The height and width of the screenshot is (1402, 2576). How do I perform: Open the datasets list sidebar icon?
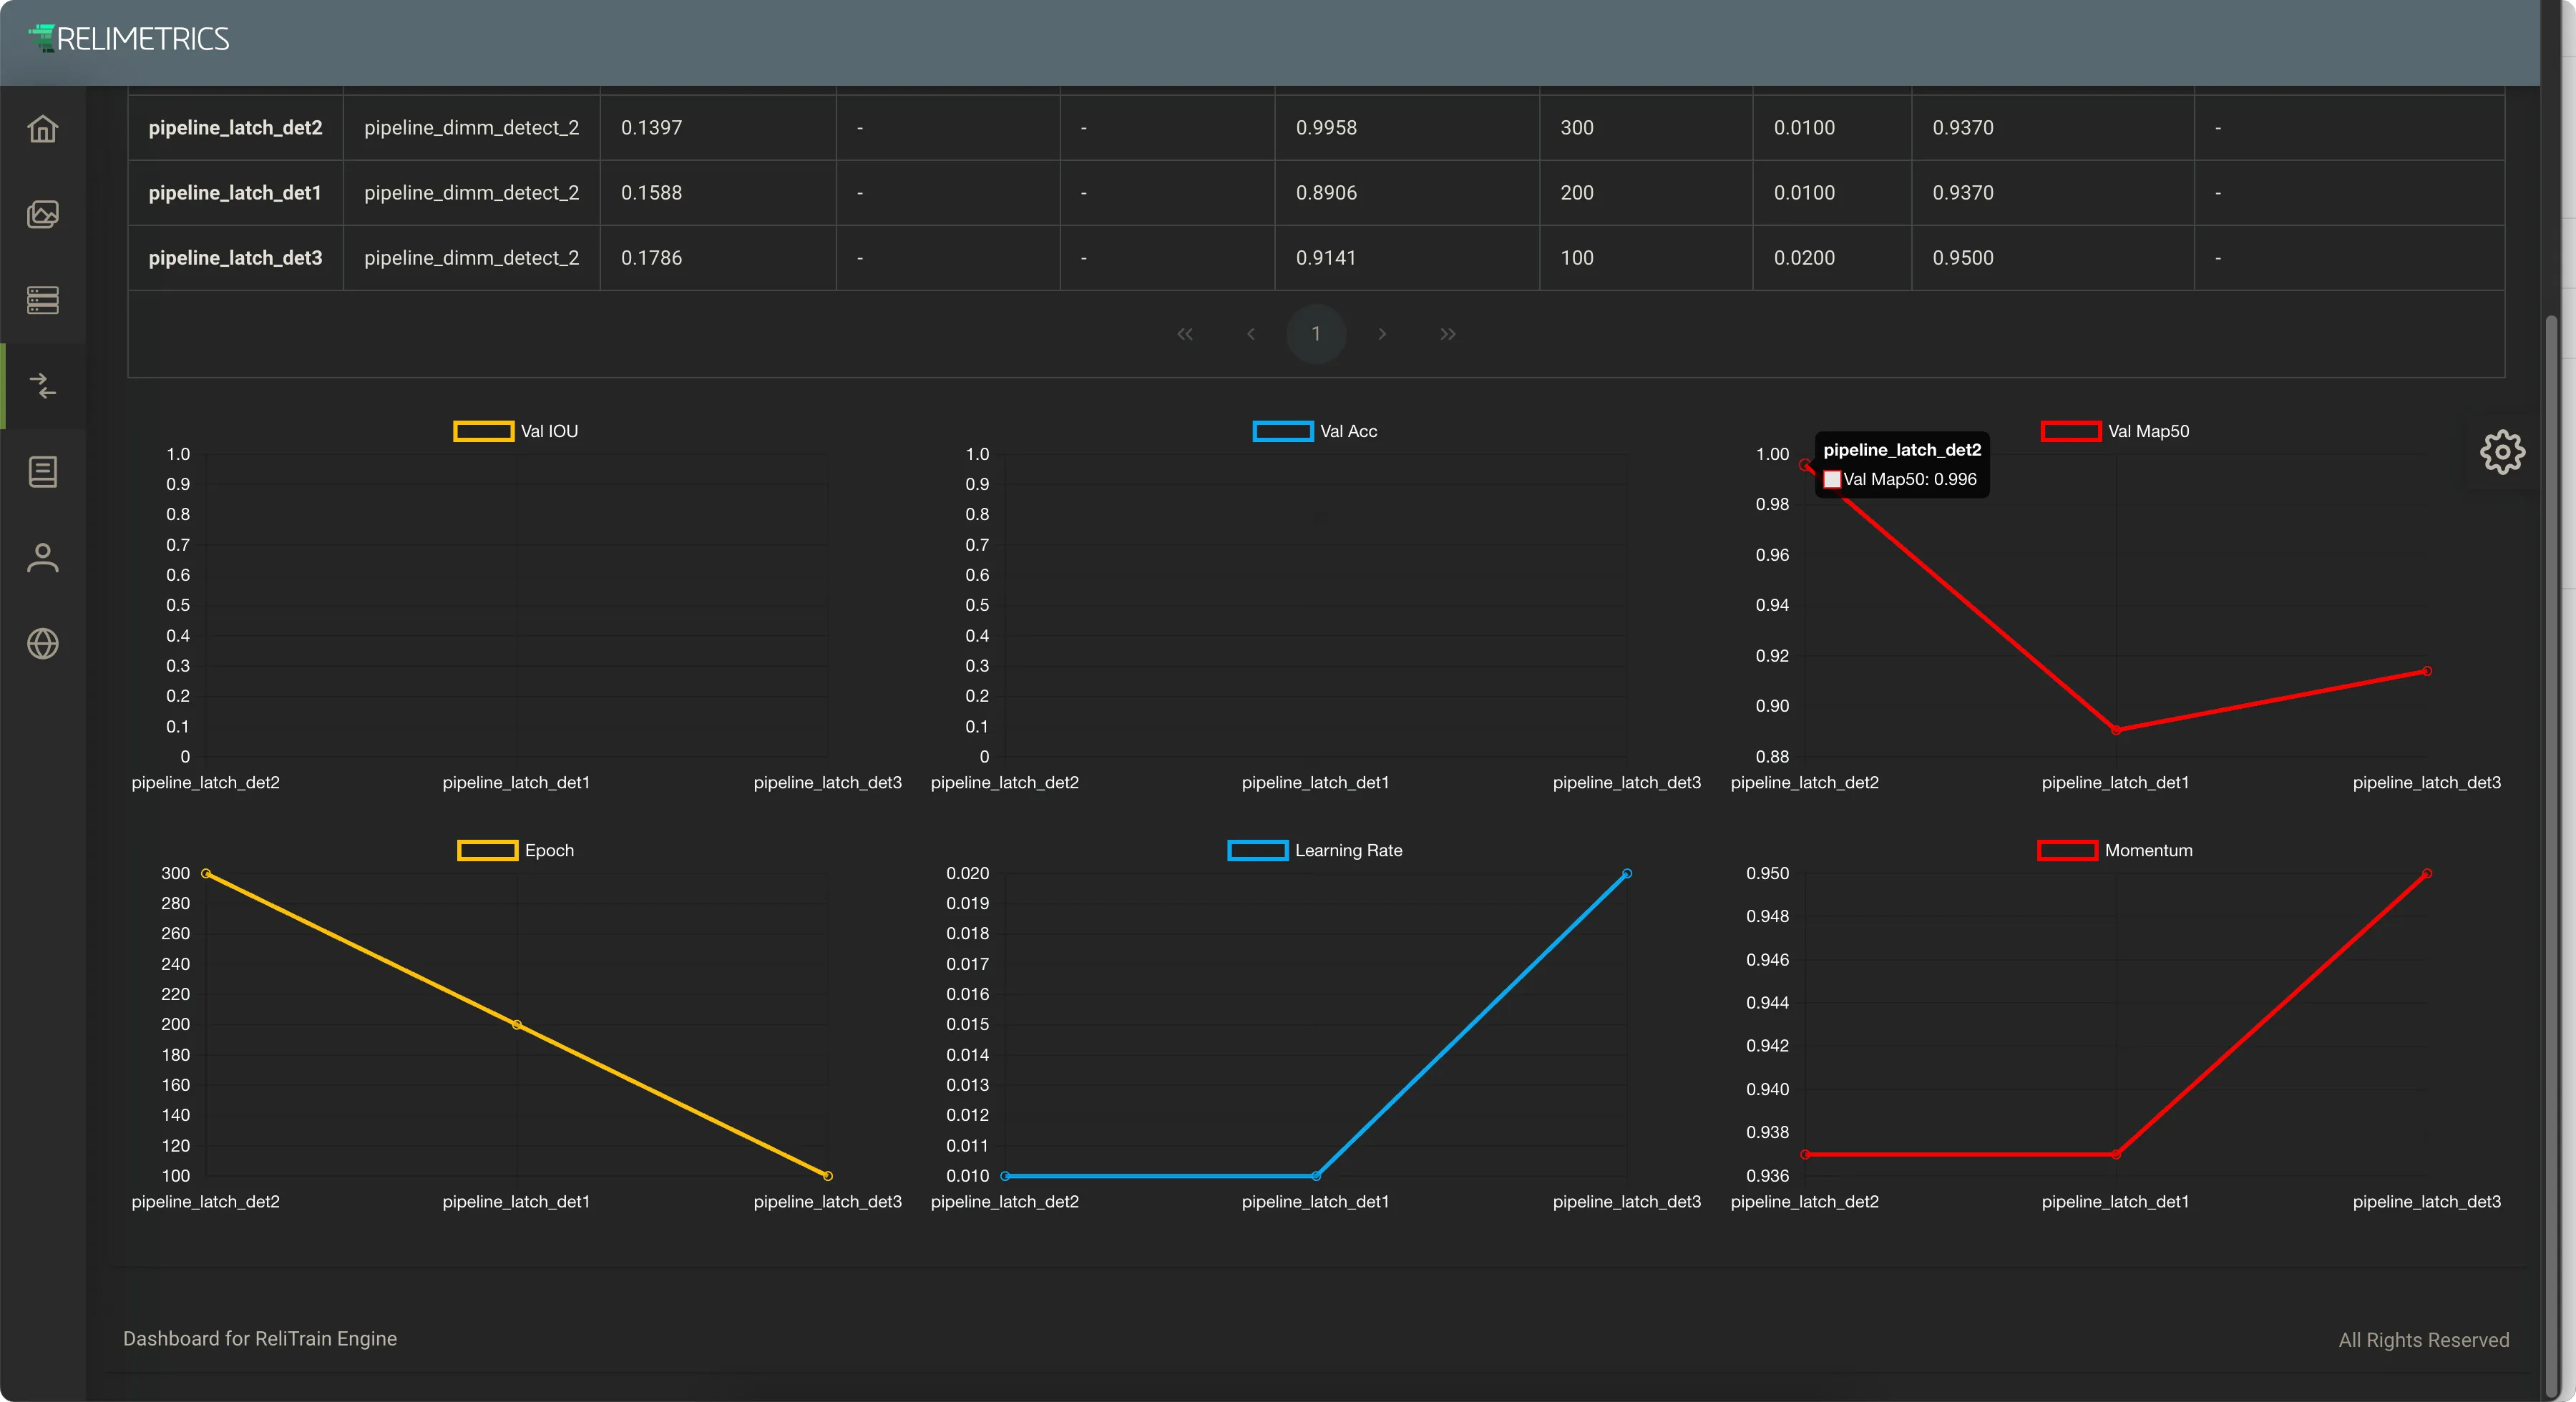pyautogui.click(x=43, y=300)
